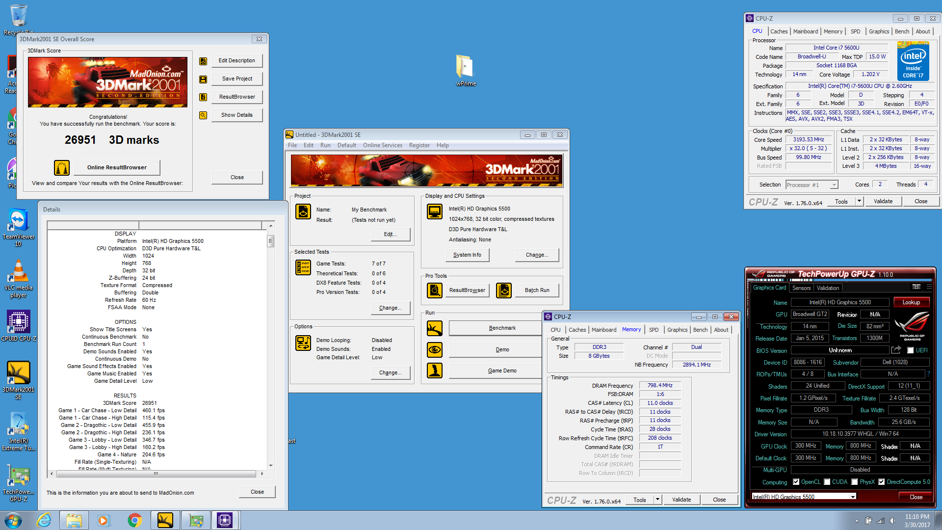Image resolution: width=942 pixels, height=530 pixels.
Task: Click Change... under Selected Tests
Action: click(x=391, y=308)
